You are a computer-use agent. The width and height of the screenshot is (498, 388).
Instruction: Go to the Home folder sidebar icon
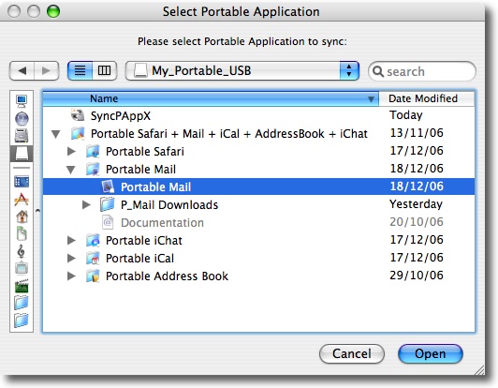pos(22,216)
